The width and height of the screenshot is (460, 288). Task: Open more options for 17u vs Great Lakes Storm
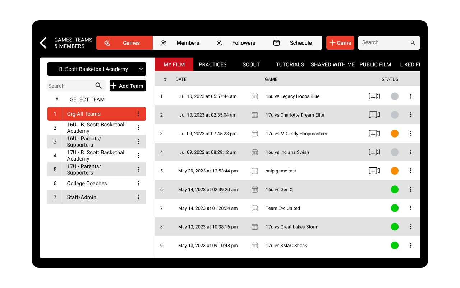pyautogui.click(x=411, y=227)
